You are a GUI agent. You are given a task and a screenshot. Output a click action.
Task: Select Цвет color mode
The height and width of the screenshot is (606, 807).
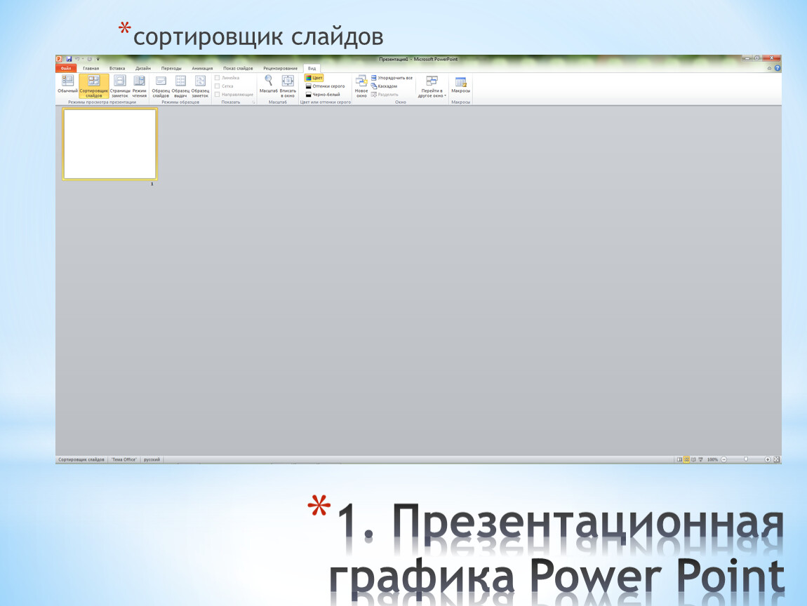[x=314, y=78]
